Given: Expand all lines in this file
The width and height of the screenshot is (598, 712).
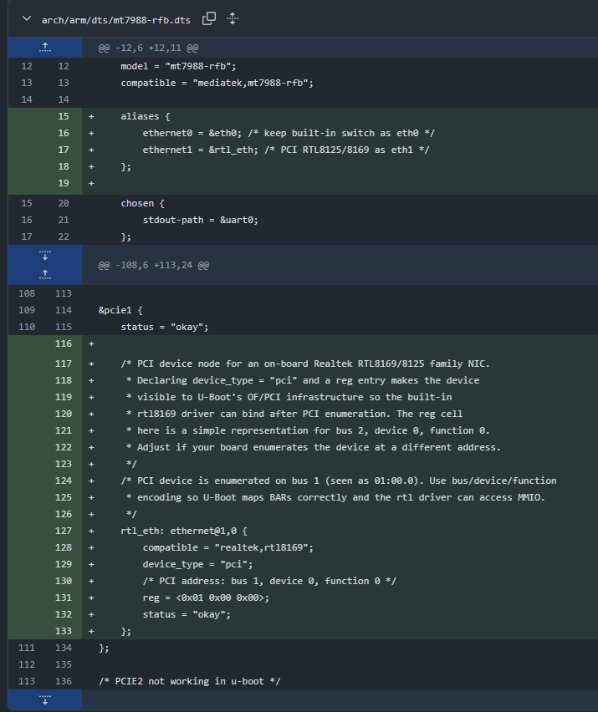Looking at the screenshot, I should (233, 18).
